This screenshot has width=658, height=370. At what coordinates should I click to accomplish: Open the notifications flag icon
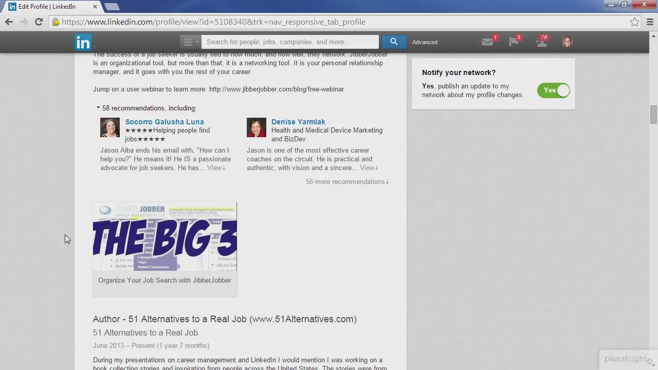tap(514, 42)
